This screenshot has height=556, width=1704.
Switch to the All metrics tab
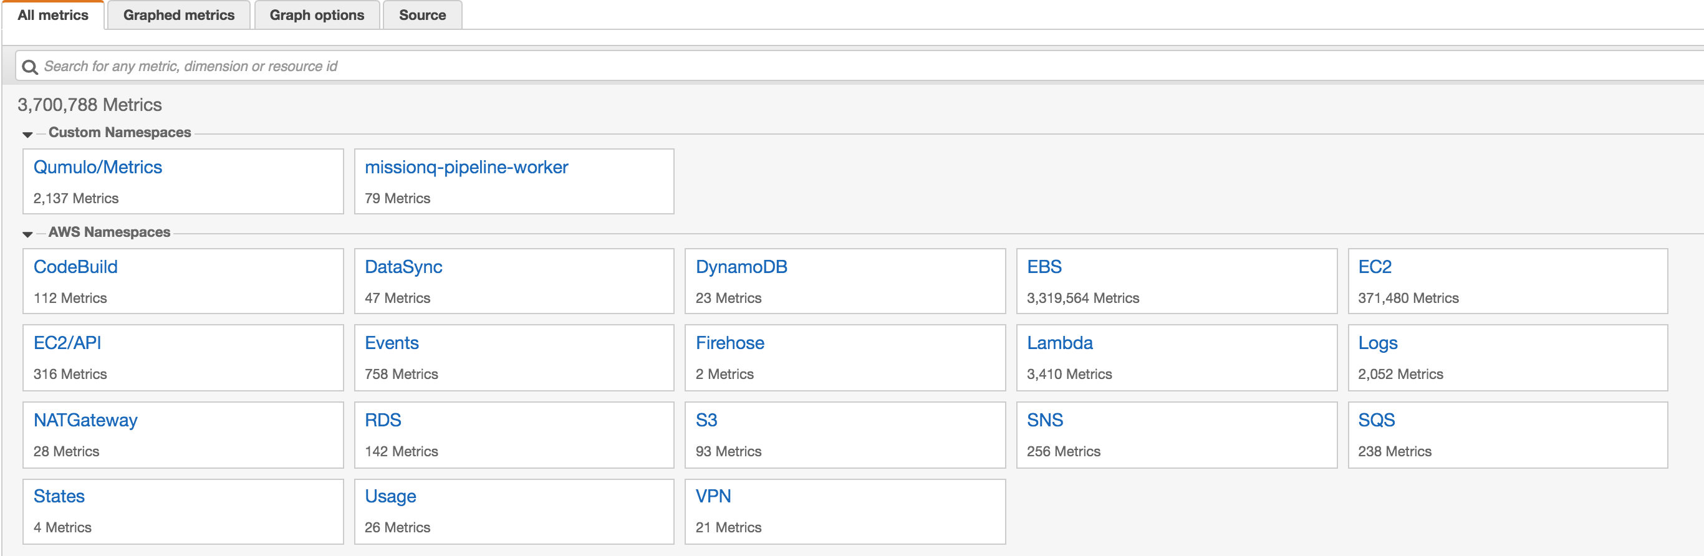[53, 15]
